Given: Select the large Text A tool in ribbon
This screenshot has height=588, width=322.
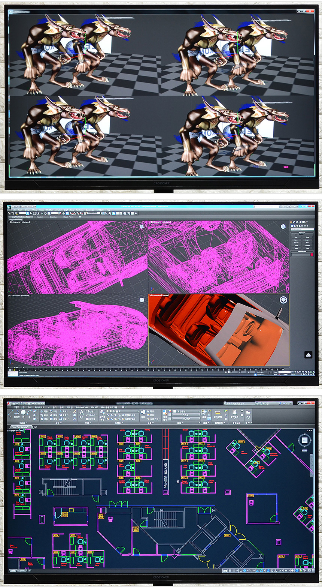Looking at the screenshot, I should click(x=82, y=412).
